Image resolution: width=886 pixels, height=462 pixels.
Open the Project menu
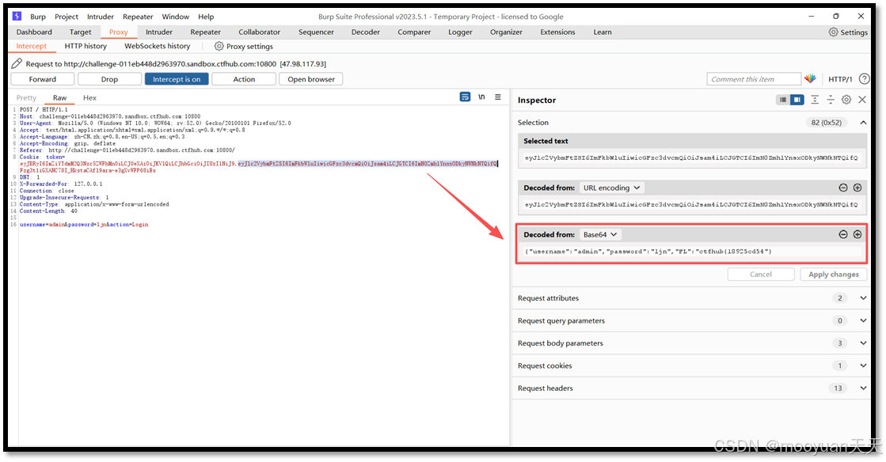tap(66, 17)
